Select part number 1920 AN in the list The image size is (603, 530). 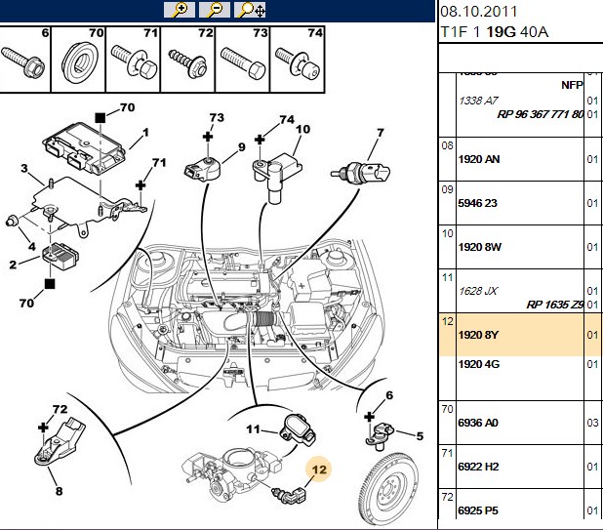(479, 159)
